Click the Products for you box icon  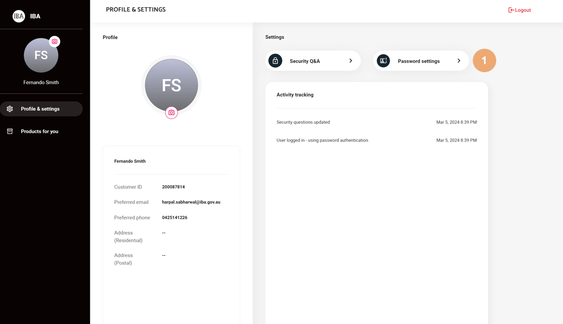click(x=10, y=131)
